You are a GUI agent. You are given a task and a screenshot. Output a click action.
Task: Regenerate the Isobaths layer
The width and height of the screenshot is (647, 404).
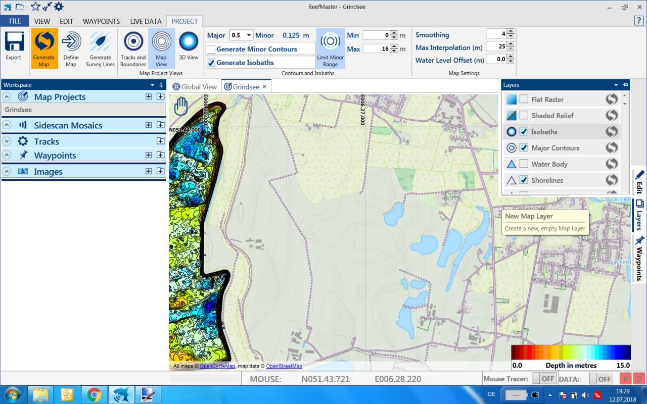612,132
